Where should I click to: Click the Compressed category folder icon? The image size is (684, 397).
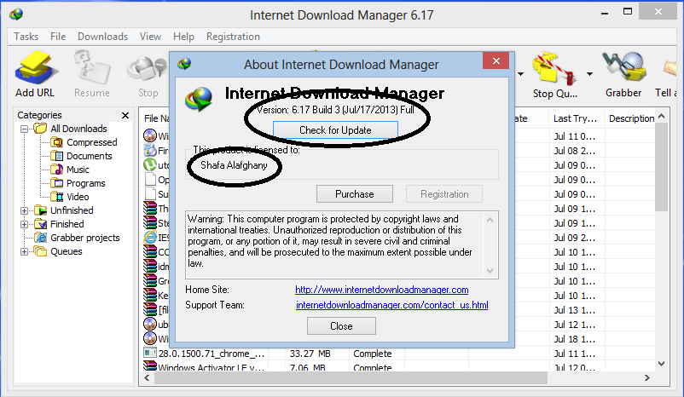56,142
